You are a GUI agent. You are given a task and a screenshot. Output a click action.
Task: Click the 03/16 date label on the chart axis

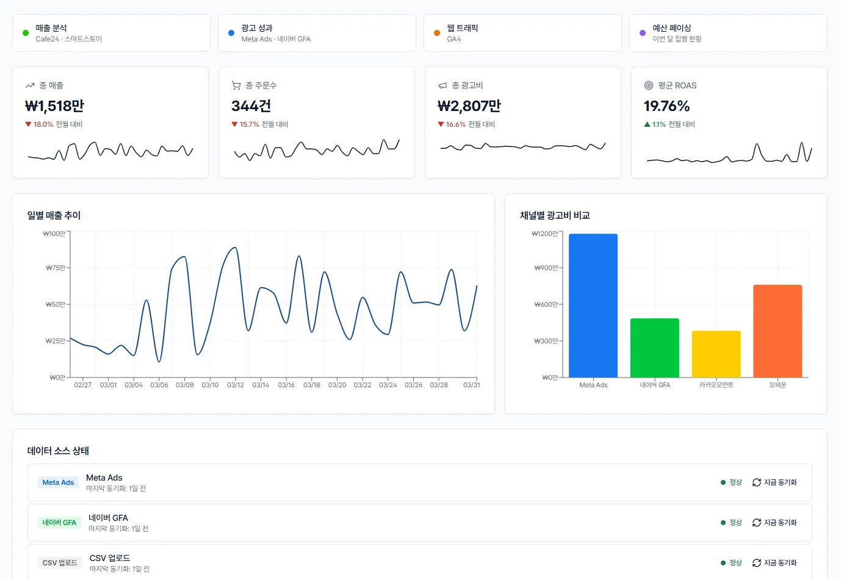point(286,385)
